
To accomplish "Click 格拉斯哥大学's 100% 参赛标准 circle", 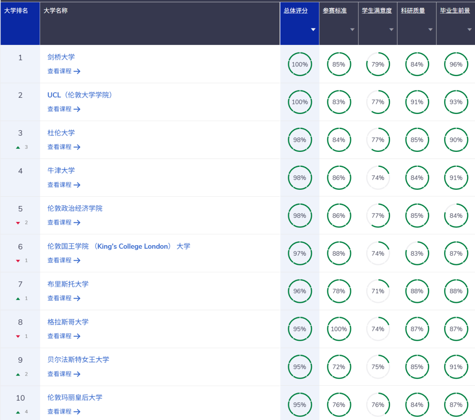I will tap(339, 329).
